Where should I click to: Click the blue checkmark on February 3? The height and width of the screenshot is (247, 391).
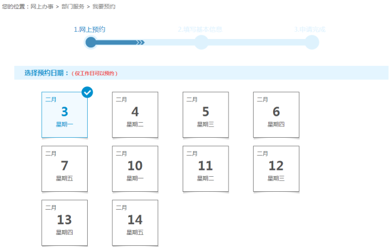(x=87, y=92)
